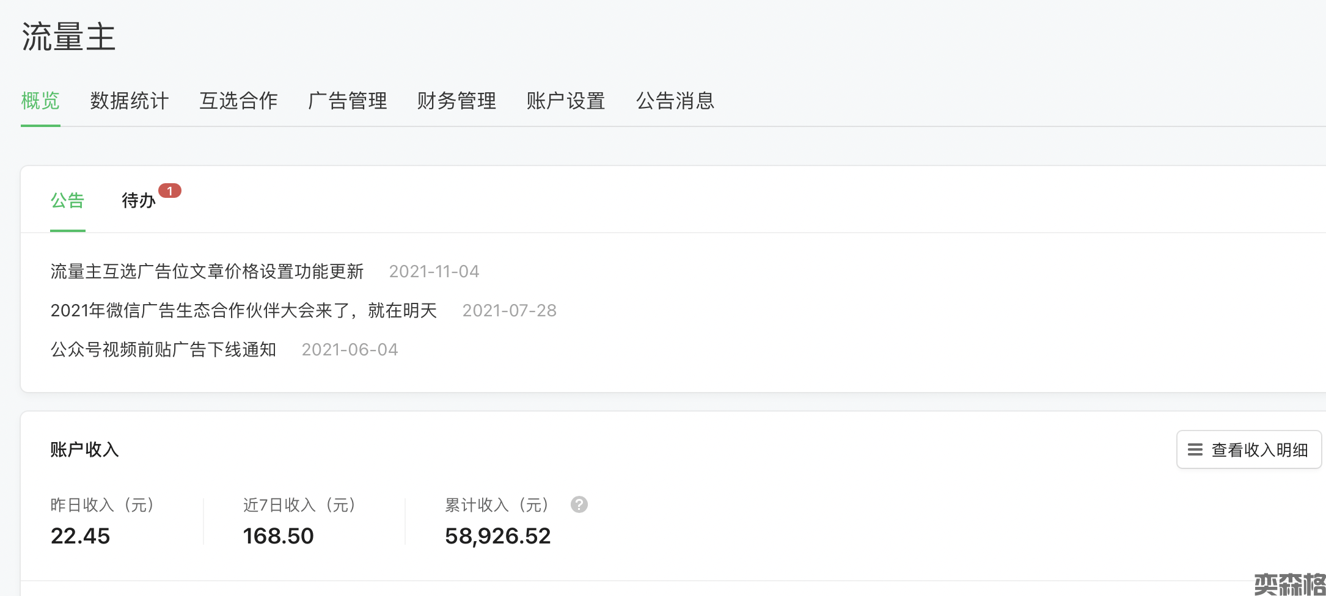
Task: Click the 查看收入明细 button
Action: click(x=1249, y=450)
